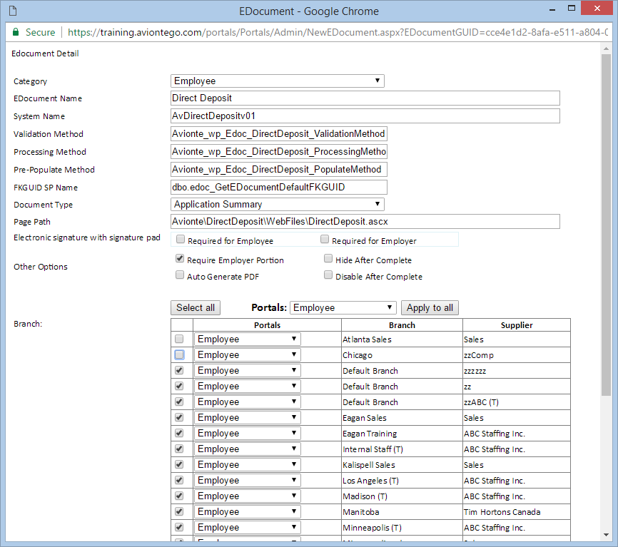618x547 pixels.
Task: Click the scrollbar up arrow
Action: click(606, 48)
